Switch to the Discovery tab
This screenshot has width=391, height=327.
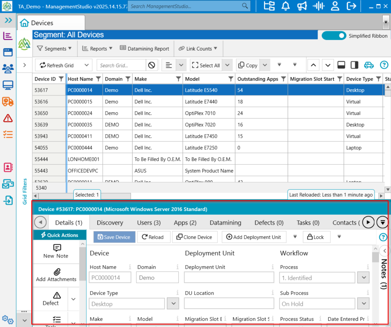click(x=110, y=223)
